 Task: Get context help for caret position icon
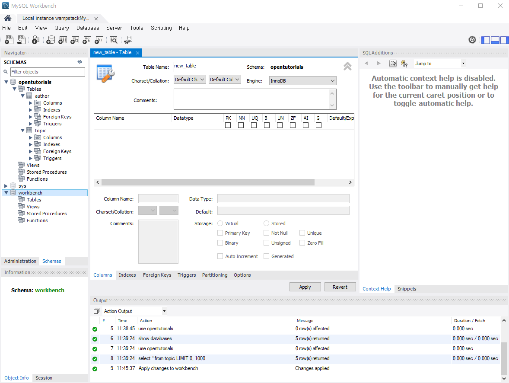coord(393,64)
